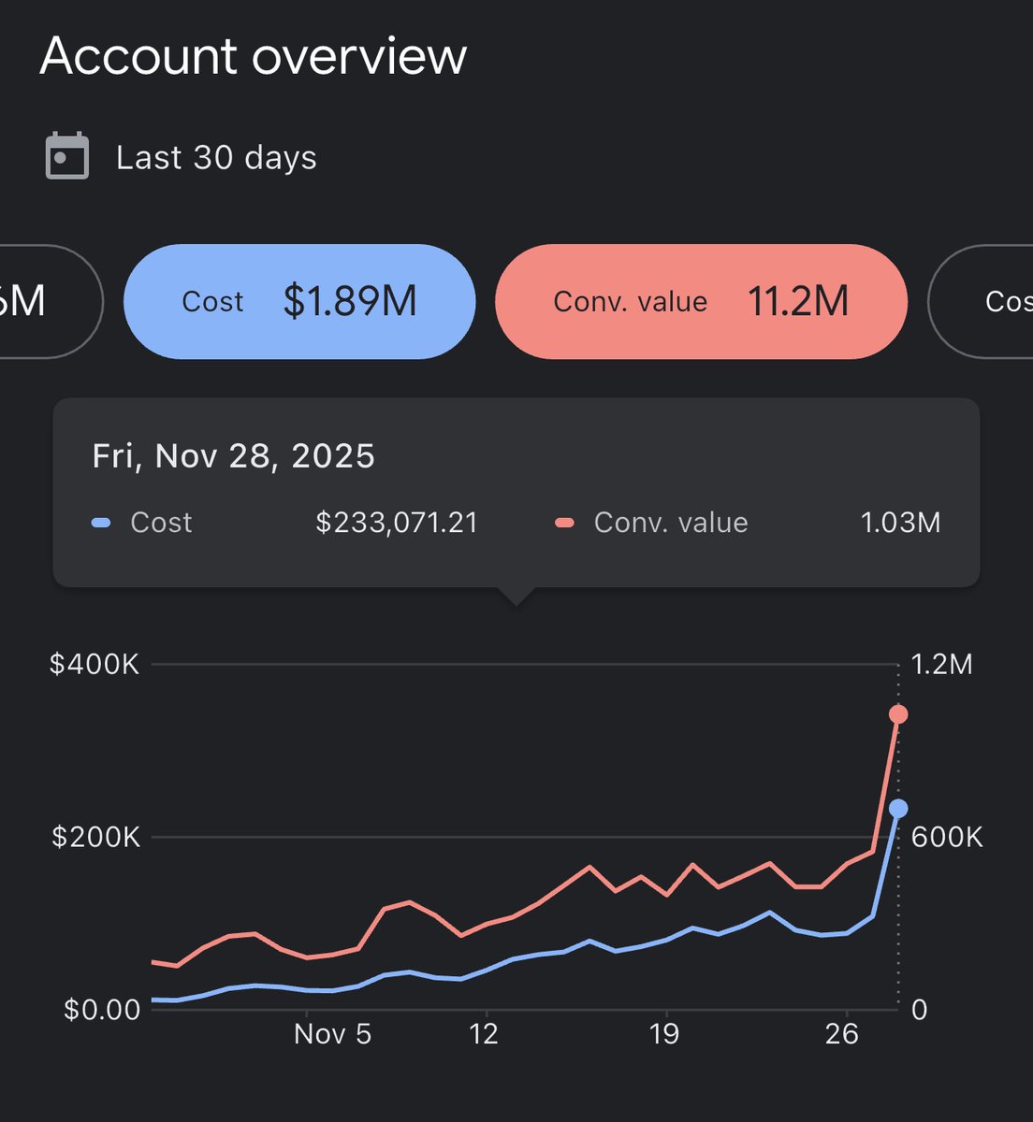Viewport: 1033px width, 1122px height.
Task: Click the red Conv. value data point on chart
Action: coord(897,714)
